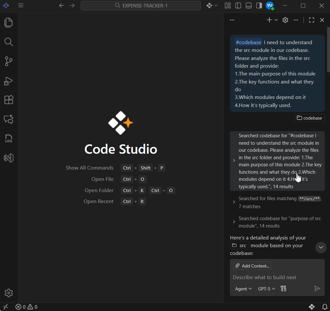
Task: Open the hamburger application menu
Action: click(x=21, y=5)
